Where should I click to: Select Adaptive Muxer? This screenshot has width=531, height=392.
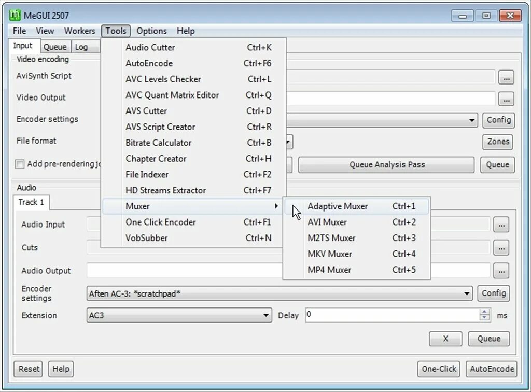[357, 206]
